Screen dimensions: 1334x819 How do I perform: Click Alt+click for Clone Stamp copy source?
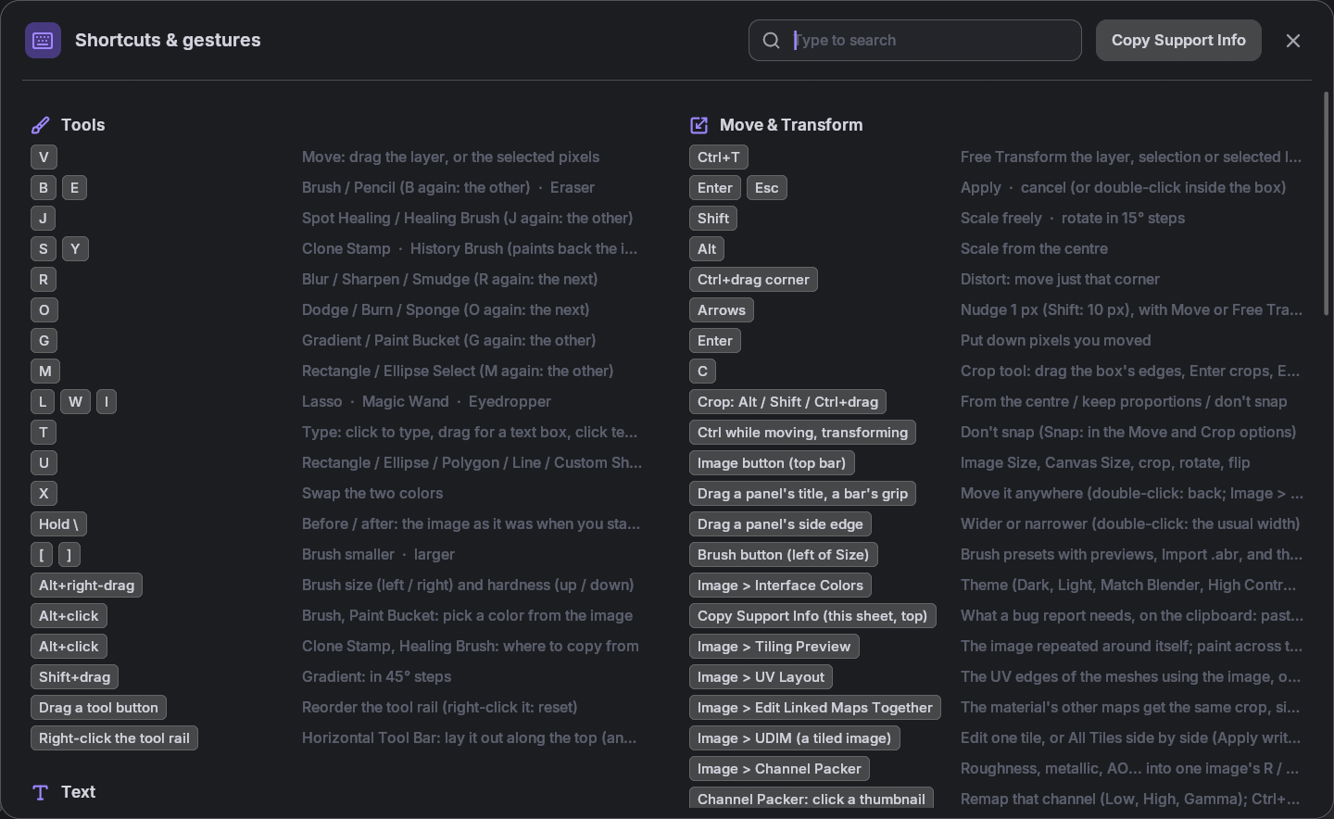69,647
